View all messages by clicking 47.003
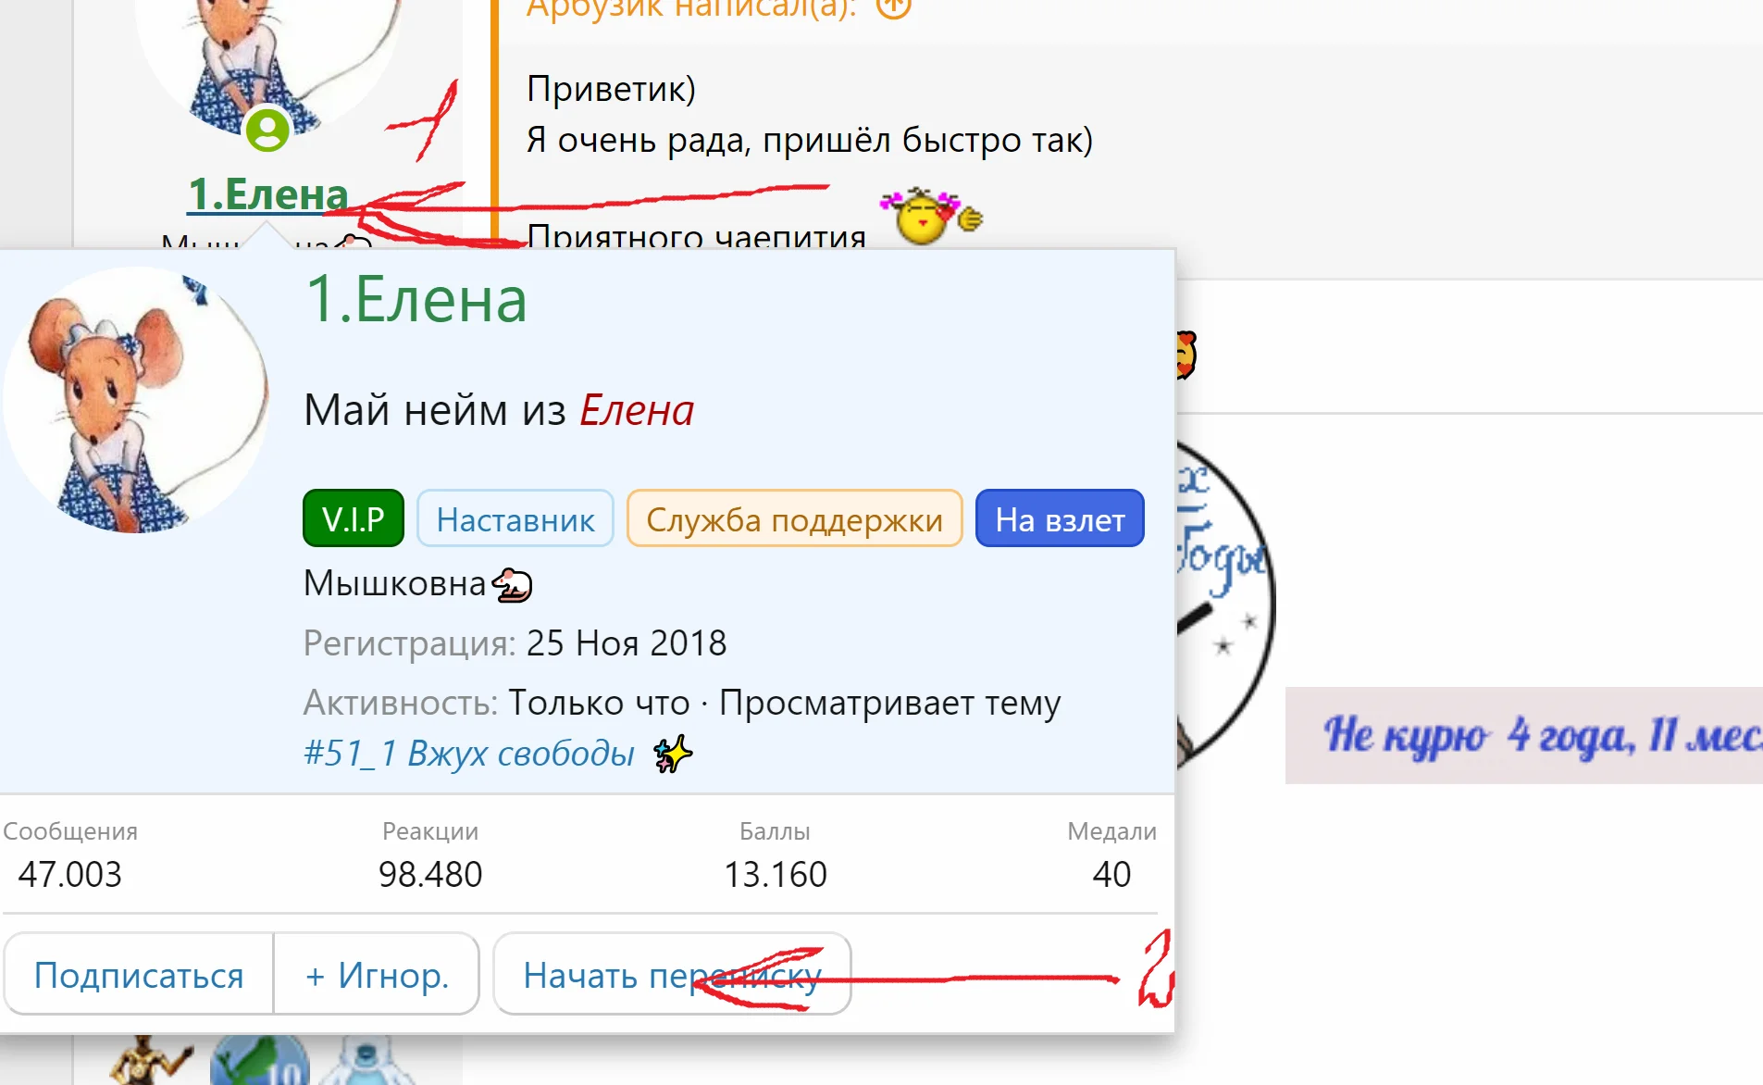 coord(68,874)
